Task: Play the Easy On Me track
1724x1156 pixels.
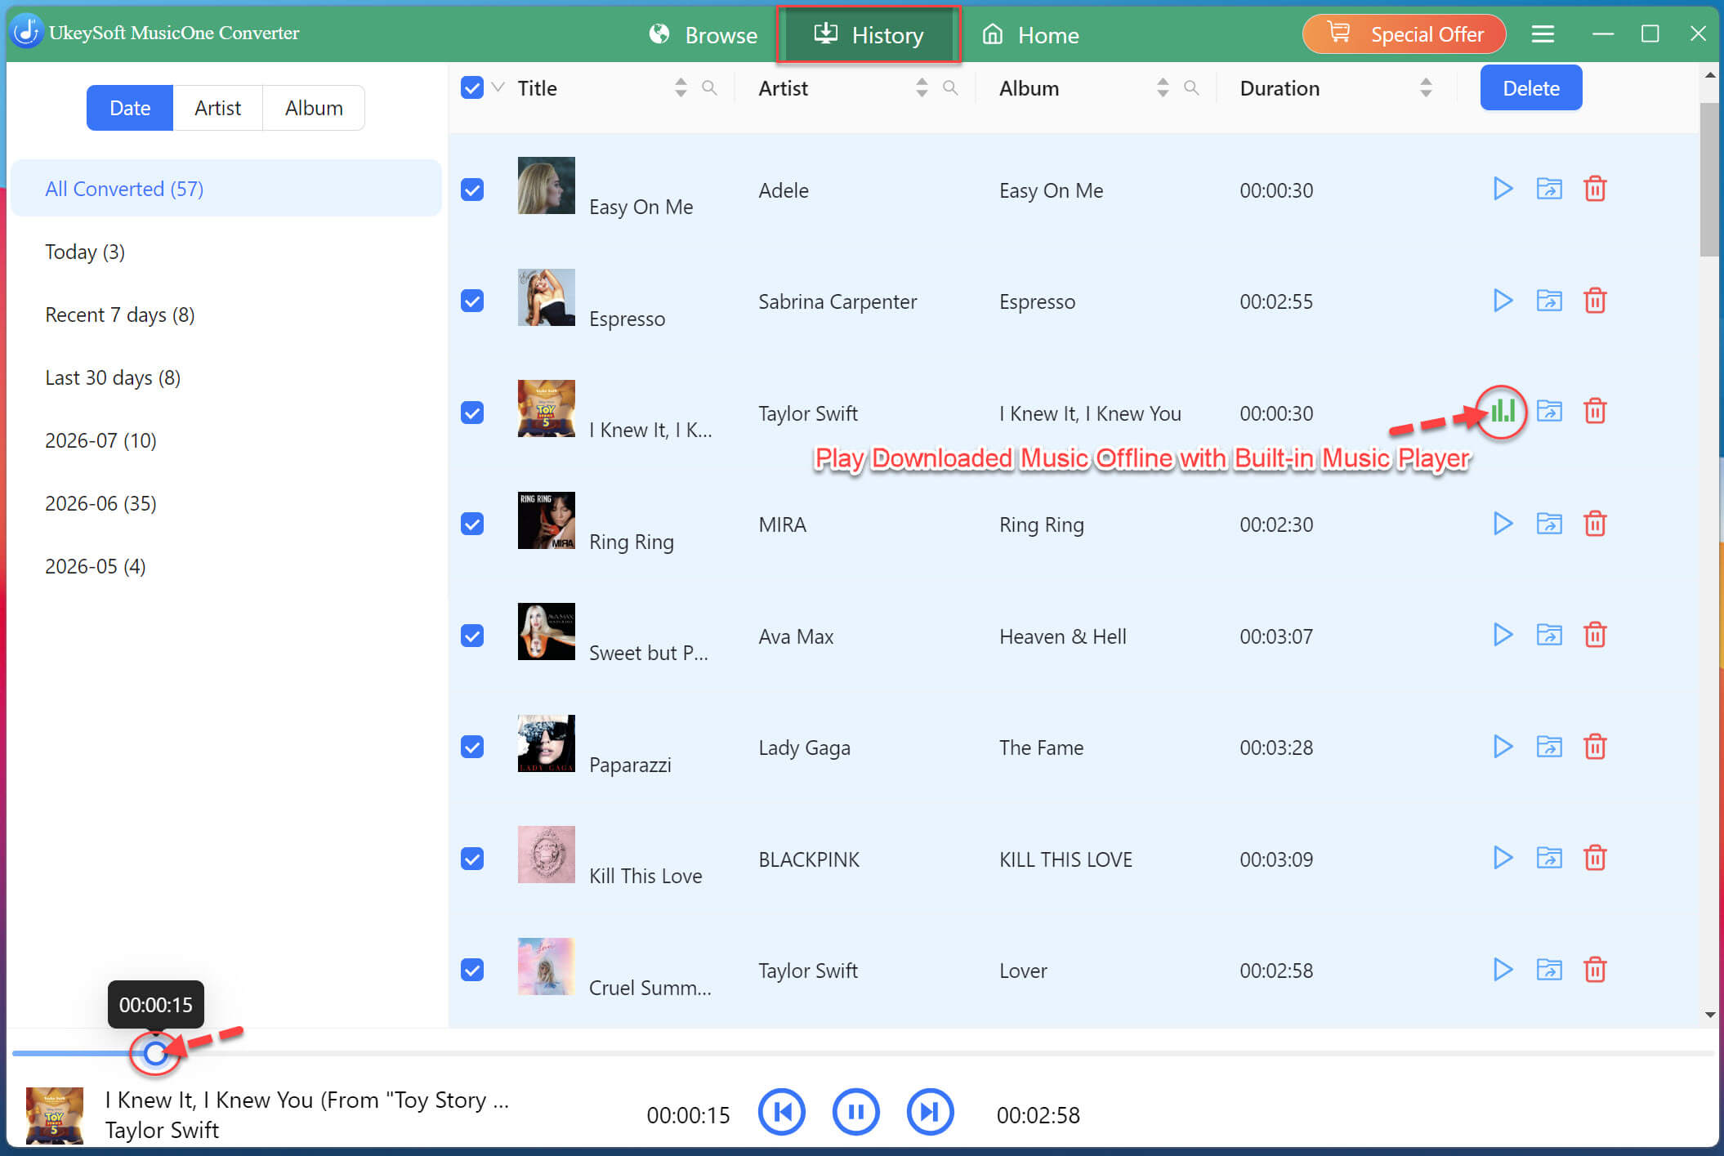Action: tap(1502, 189)
